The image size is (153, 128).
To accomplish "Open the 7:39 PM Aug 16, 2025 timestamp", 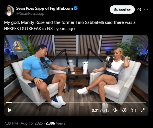I will tap(23, 123).
